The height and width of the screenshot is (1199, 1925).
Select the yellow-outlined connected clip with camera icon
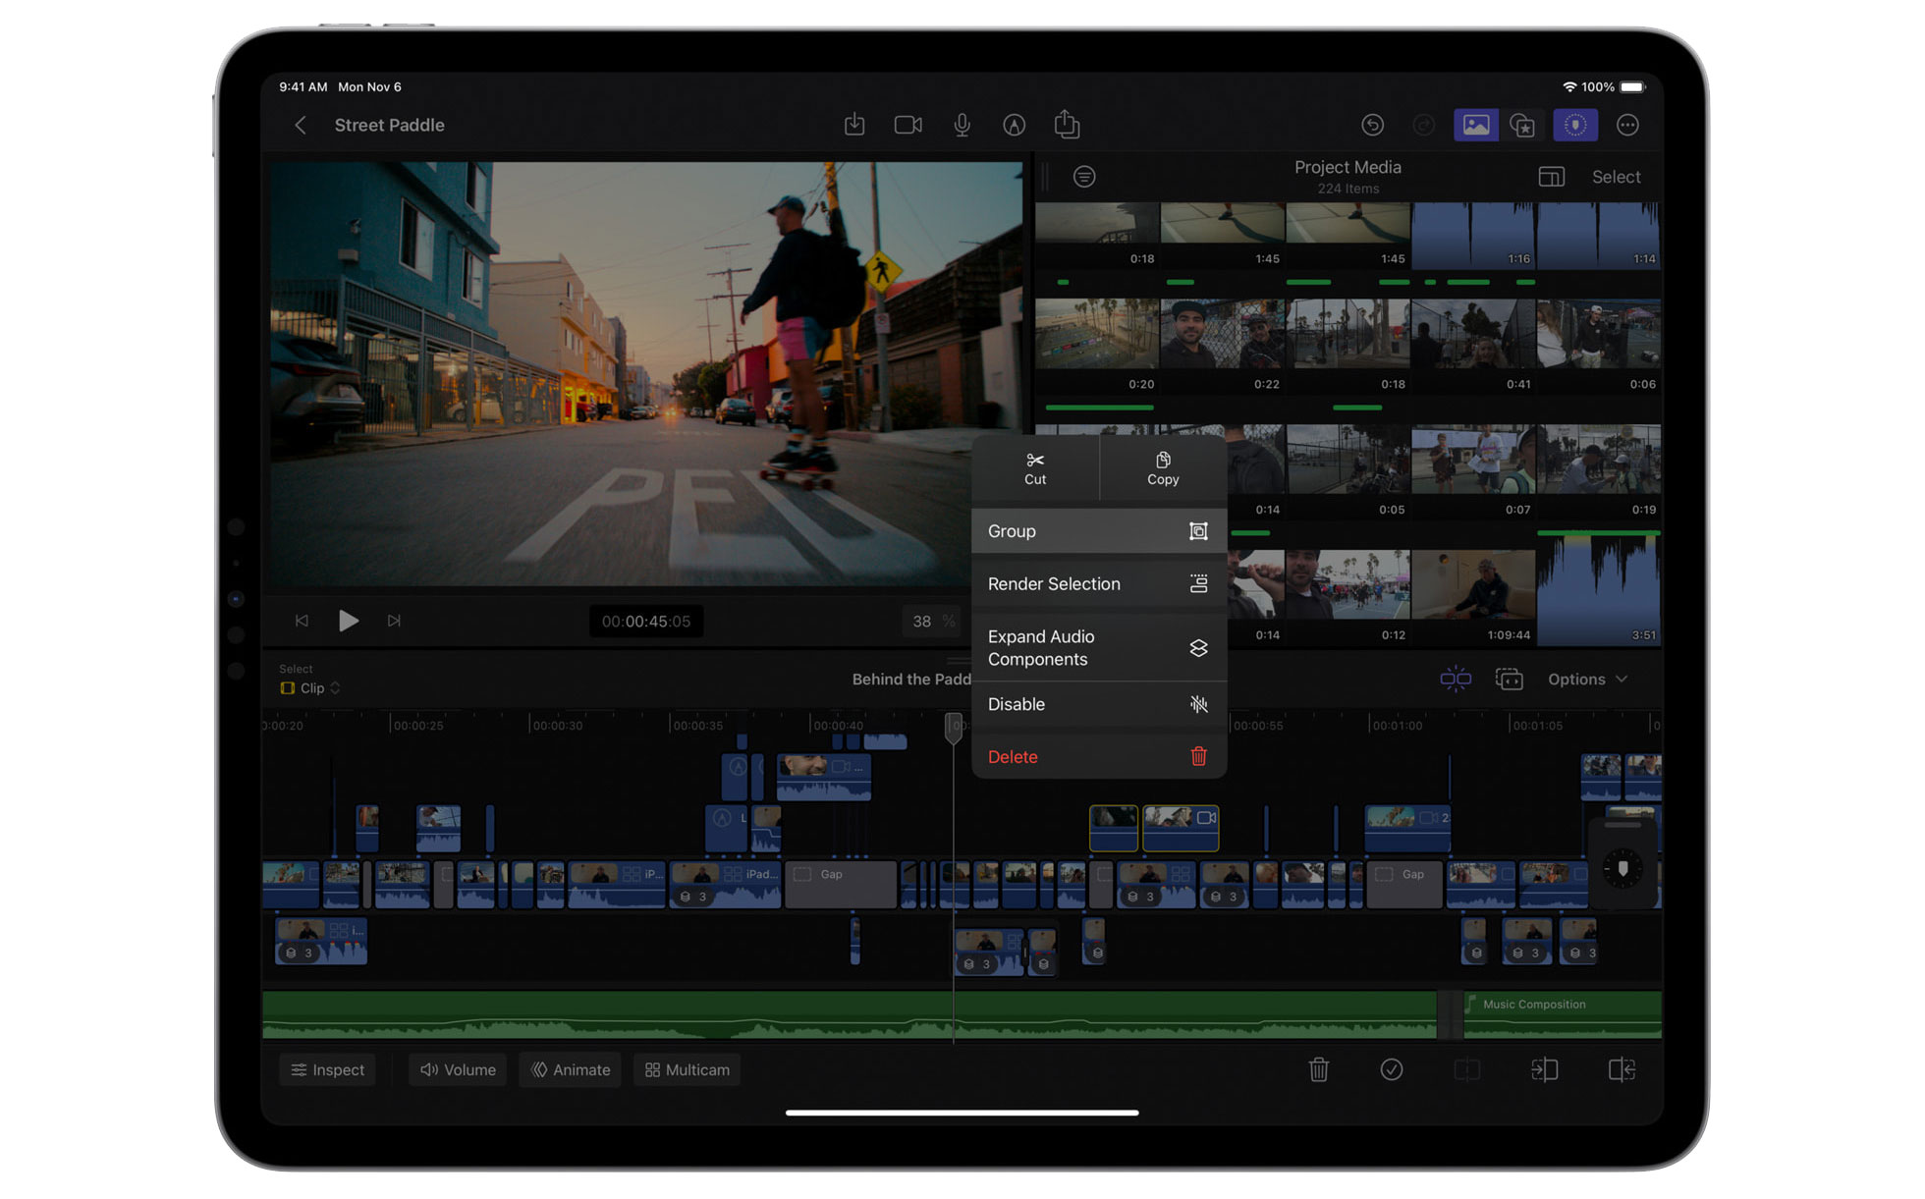click(1181, 828)
